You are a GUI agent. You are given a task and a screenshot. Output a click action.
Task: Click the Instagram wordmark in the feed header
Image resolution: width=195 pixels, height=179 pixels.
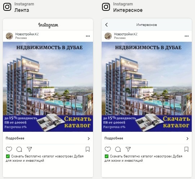[x=48, y=25]
